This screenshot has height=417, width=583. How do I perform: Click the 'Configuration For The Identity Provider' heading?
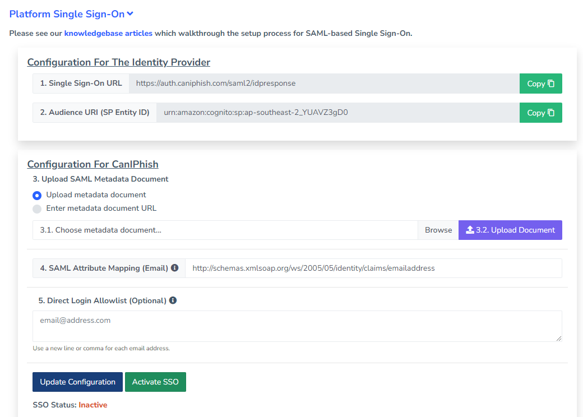pyautogui.click(x=119, y=62)
